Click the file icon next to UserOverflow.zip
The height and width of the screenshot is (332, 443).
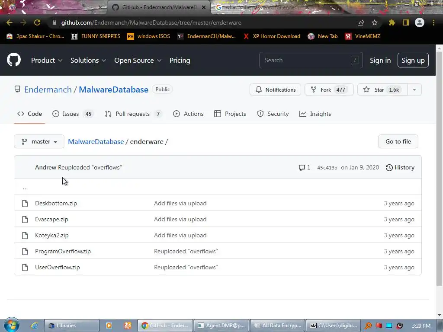pyautogui.click(x=25, y=267)
